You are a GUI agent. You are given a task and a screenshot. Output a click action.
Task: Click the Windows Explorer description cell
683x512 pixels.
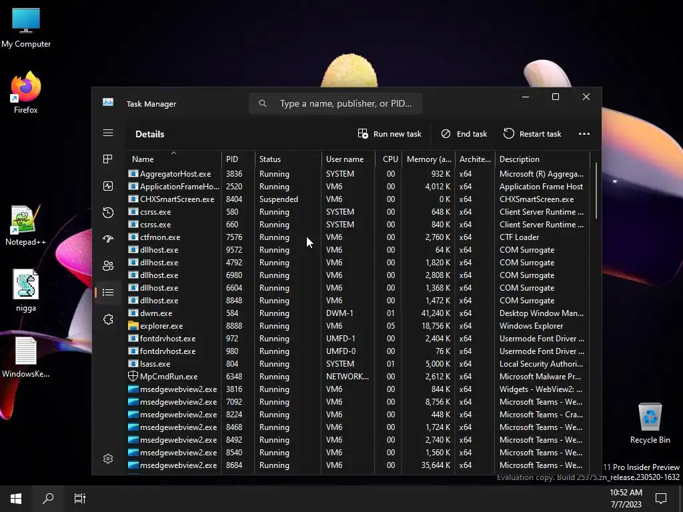[x=531, y=325]
